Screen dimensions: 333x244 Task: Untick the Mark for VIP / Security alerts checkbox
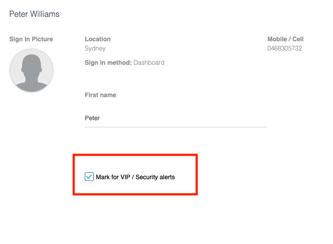pos(89,177)
